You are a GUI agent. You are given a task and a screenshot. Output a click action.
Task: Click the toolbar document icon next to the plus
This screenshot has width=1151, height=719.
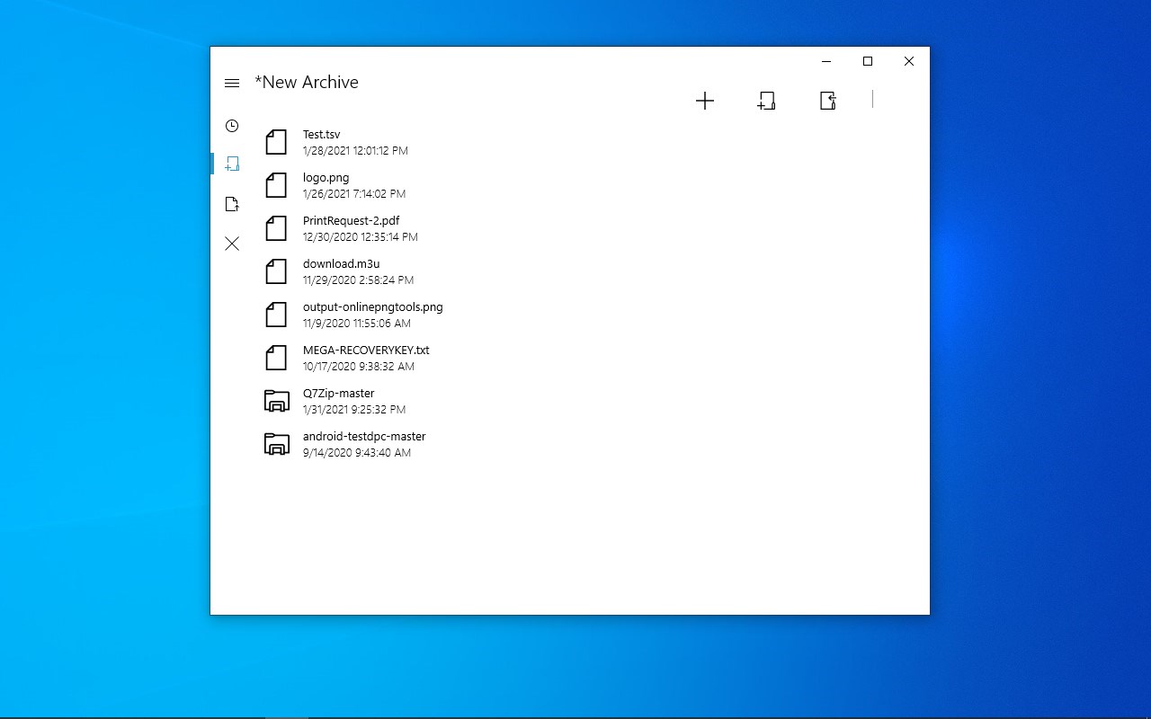(766, 101)
